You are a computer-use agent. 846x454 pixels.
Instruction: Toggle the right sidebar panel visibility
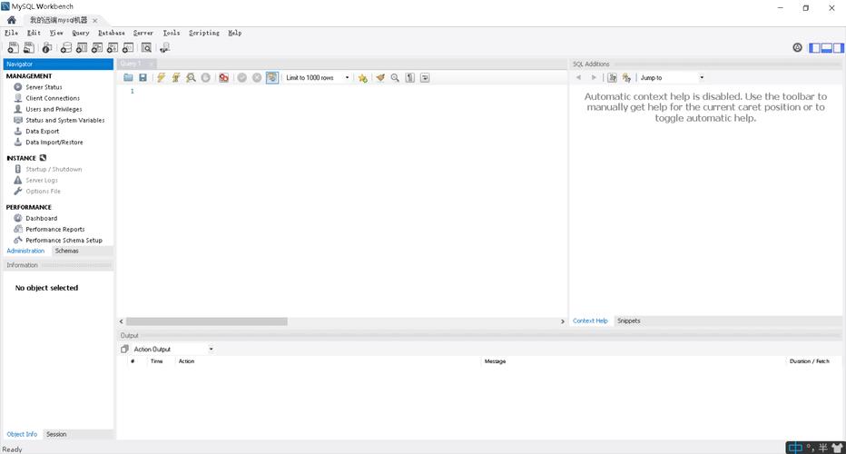click(x=839, y=47)
